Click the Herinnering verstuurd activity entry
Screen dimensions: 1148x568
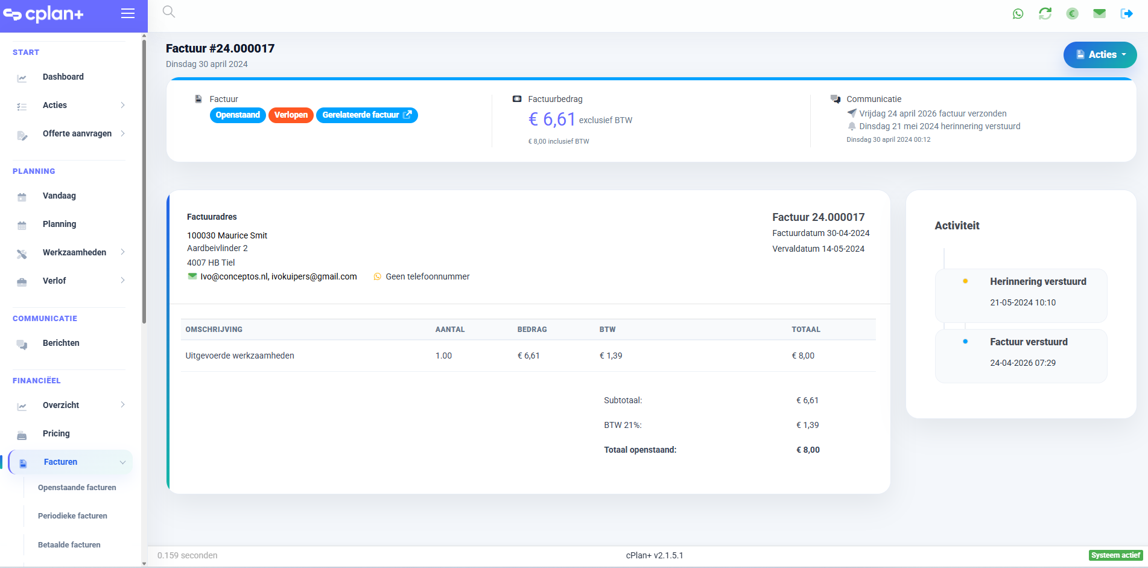(1021, 296)
